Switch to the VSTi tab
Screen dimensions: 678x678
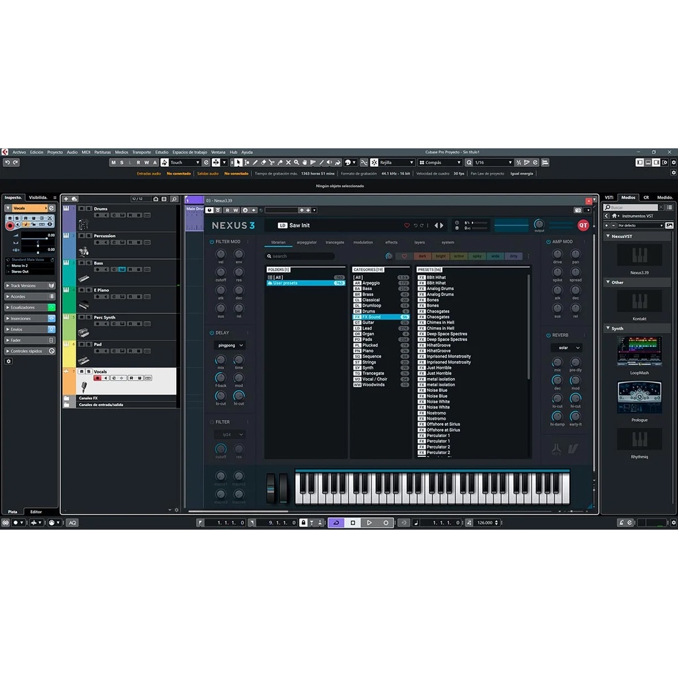(x=609, y=197)
